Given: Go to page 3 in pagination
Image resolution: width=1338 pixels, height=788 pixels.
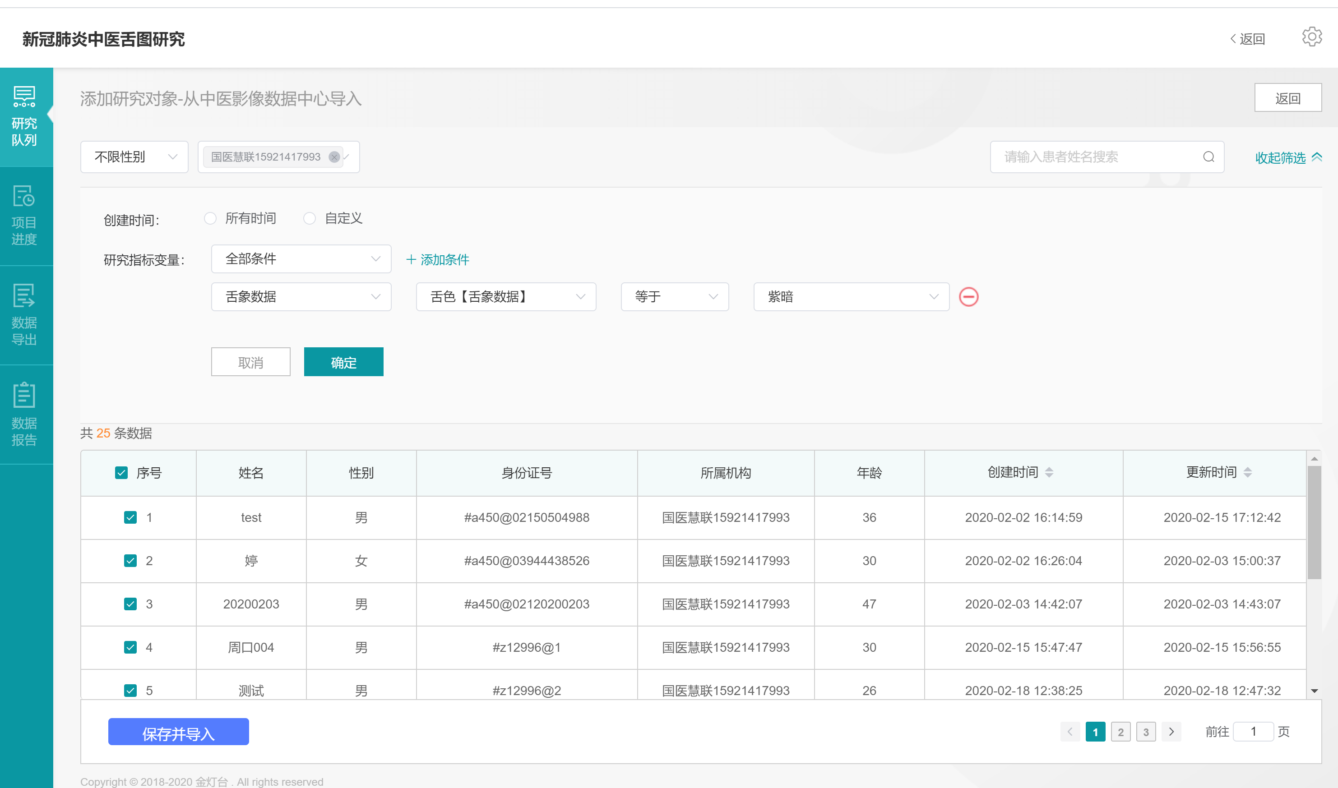Looking at the screenshot, I should tap(1145, 732).
